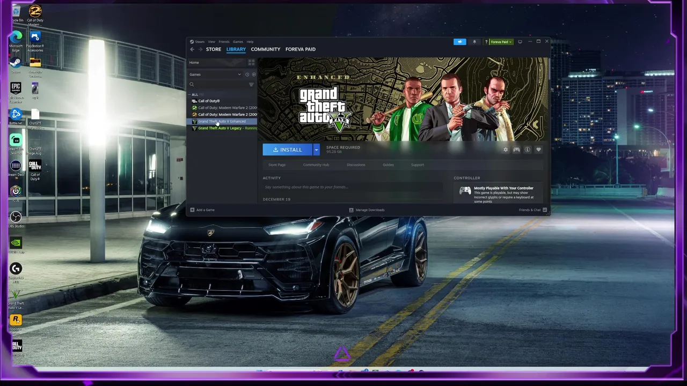This screenshot has height=386, width=687.
Task: Click the Home button in library sidebar
Action: 216,63
